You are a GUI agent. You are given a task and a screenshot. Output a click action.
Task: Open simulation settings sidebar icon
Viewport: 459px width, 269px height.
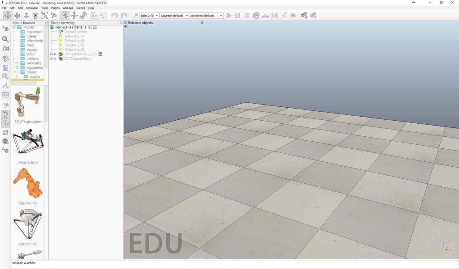[5, 29]
